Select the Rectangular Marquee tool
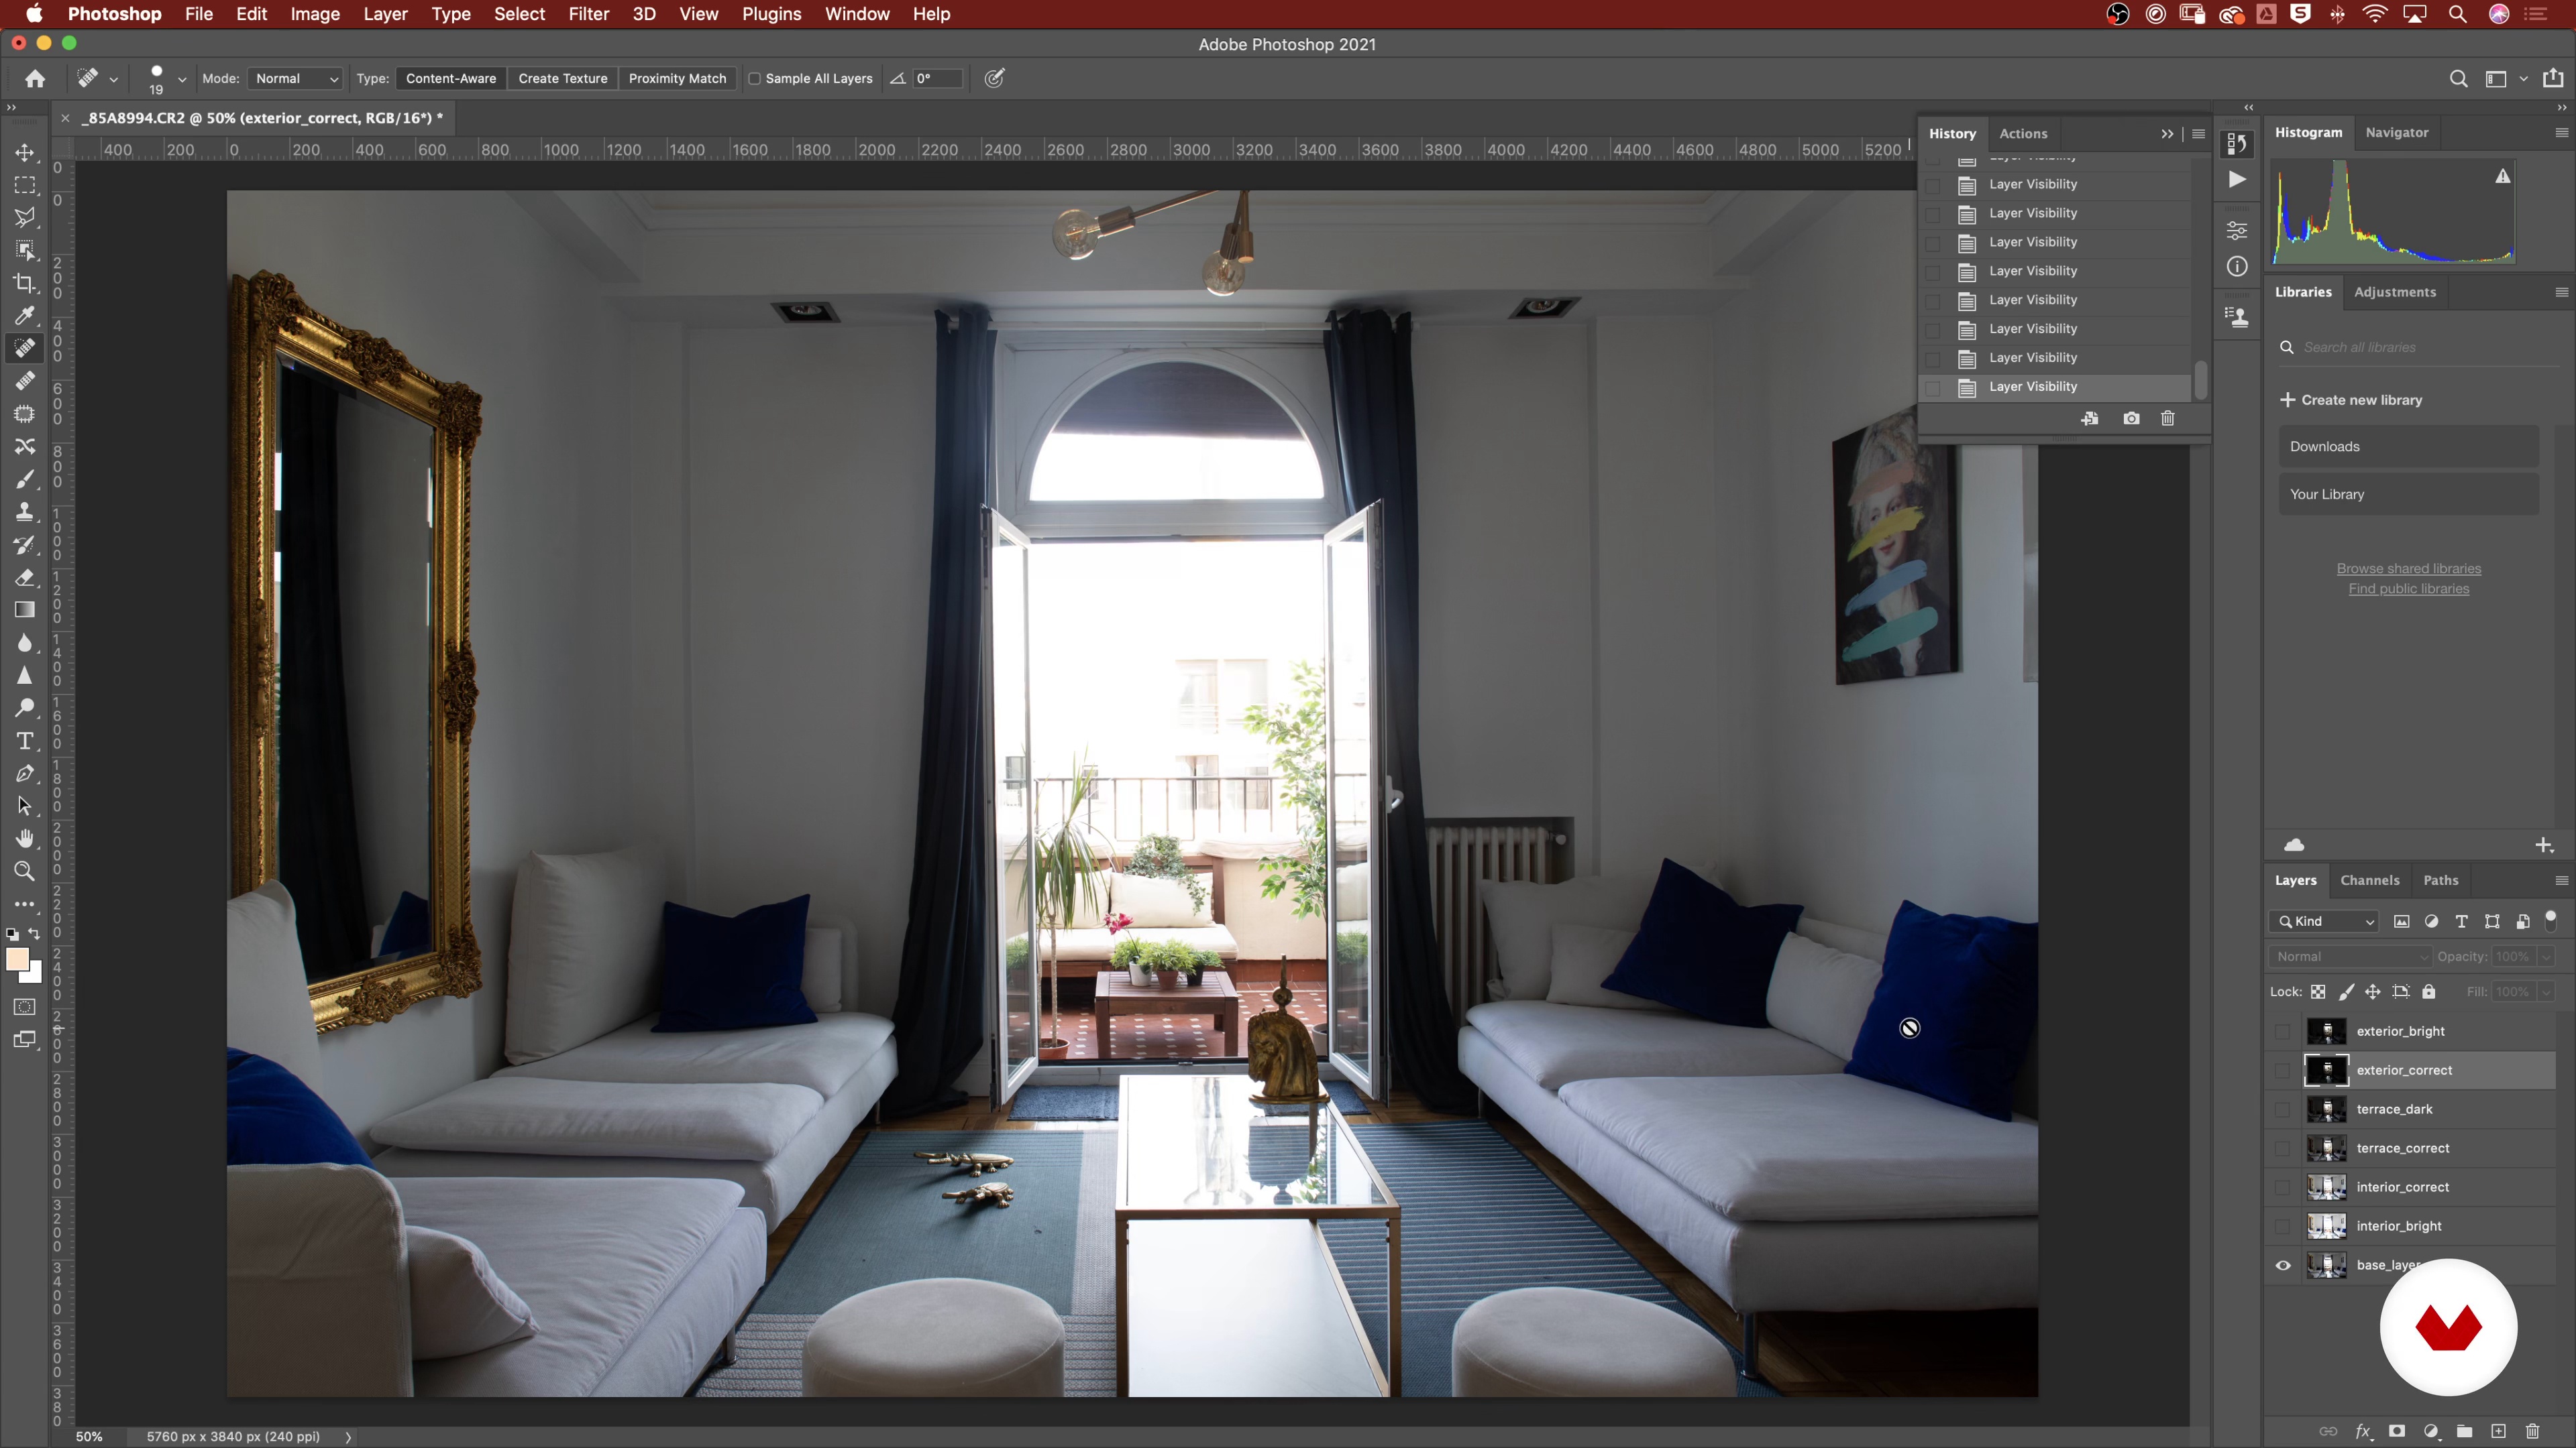Viewport: 2576px width, 1448px height. tap(25, 186)
